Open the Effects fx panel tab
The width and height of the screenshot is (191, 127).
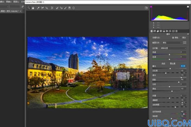[x=170, y=31]
